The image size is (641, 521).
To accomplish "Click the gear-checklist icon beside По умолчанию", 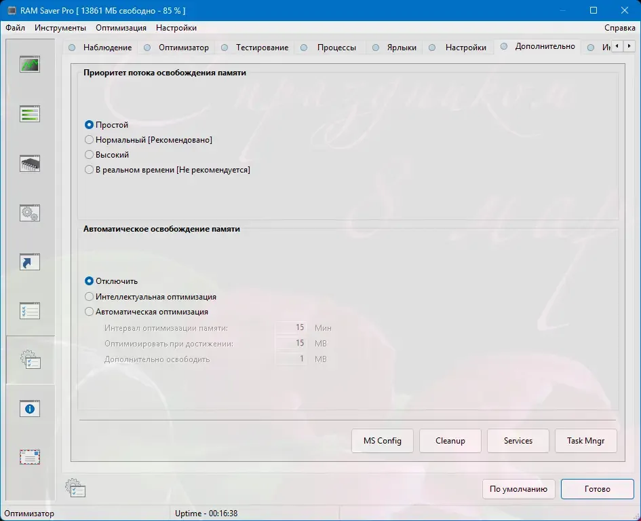I will [75, 488].
